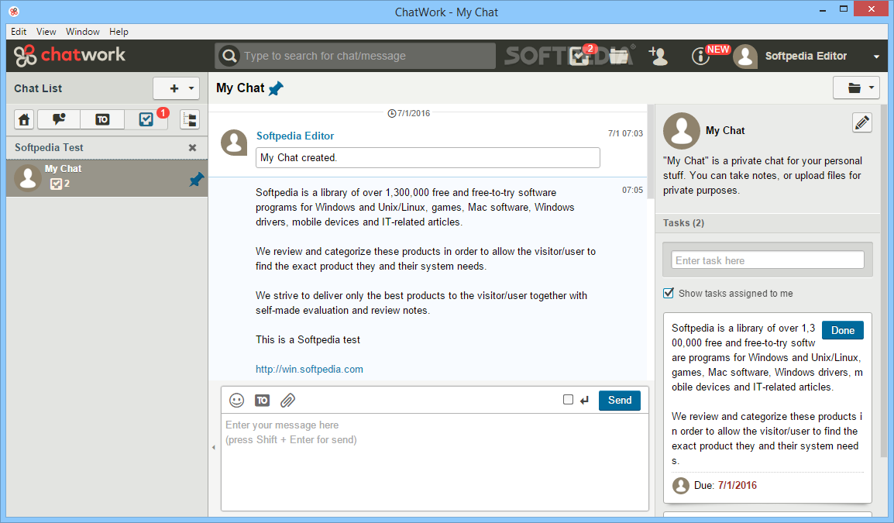
Task: Click the add contact icon
Action: 658,56
